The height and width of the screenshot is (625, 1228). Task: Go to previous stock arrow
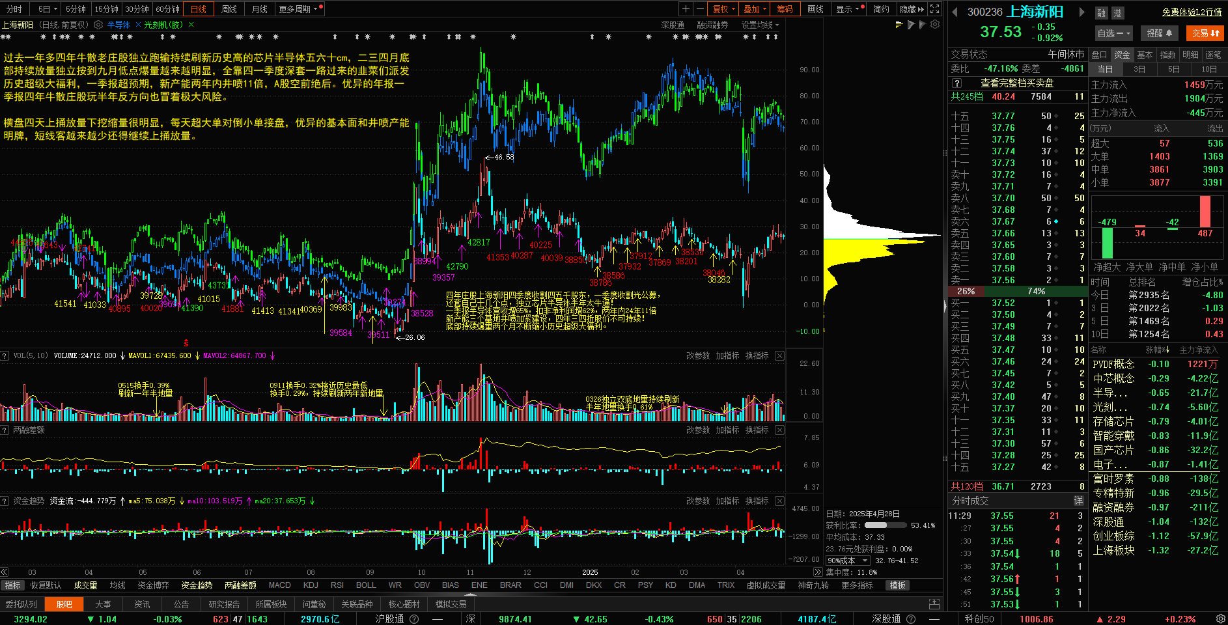coord(955,12)
